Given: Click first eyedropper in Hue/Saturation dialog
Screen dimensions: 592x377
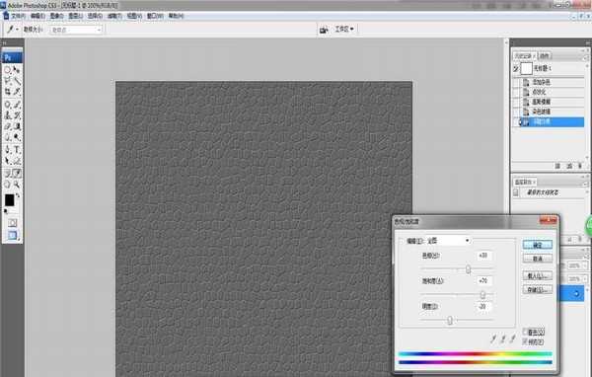Looking at the screenshot, I should coord(493,339).
